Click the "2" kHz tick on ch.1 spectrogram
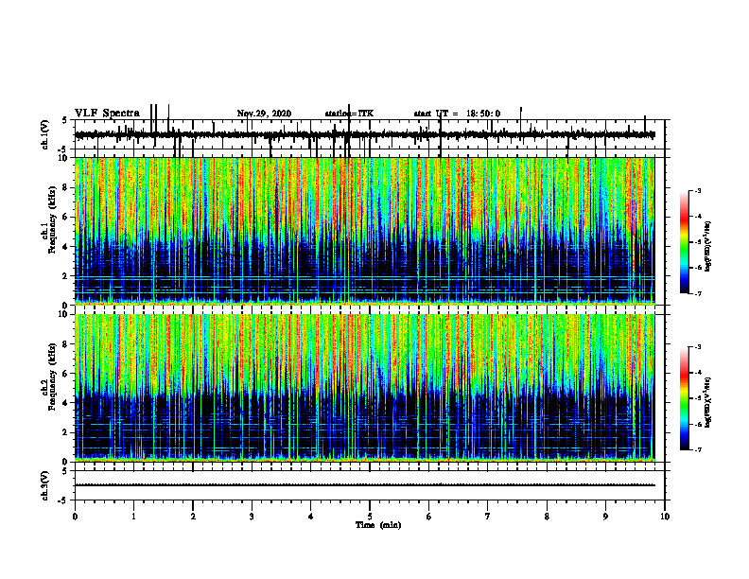 pyautogui.click(x=65, y=276)
